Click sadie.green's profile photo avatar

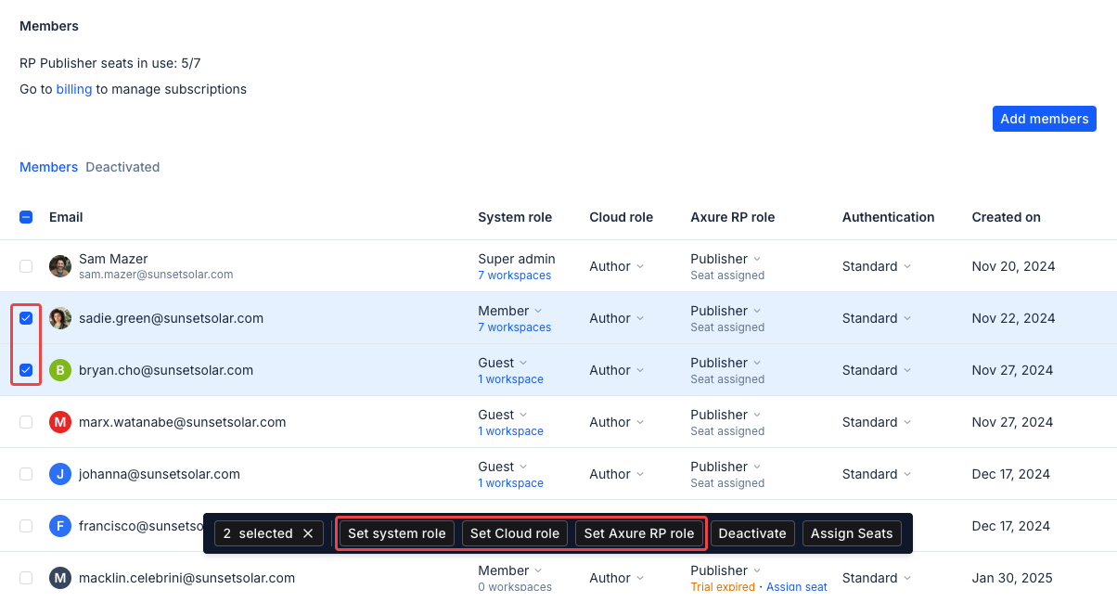60,318
